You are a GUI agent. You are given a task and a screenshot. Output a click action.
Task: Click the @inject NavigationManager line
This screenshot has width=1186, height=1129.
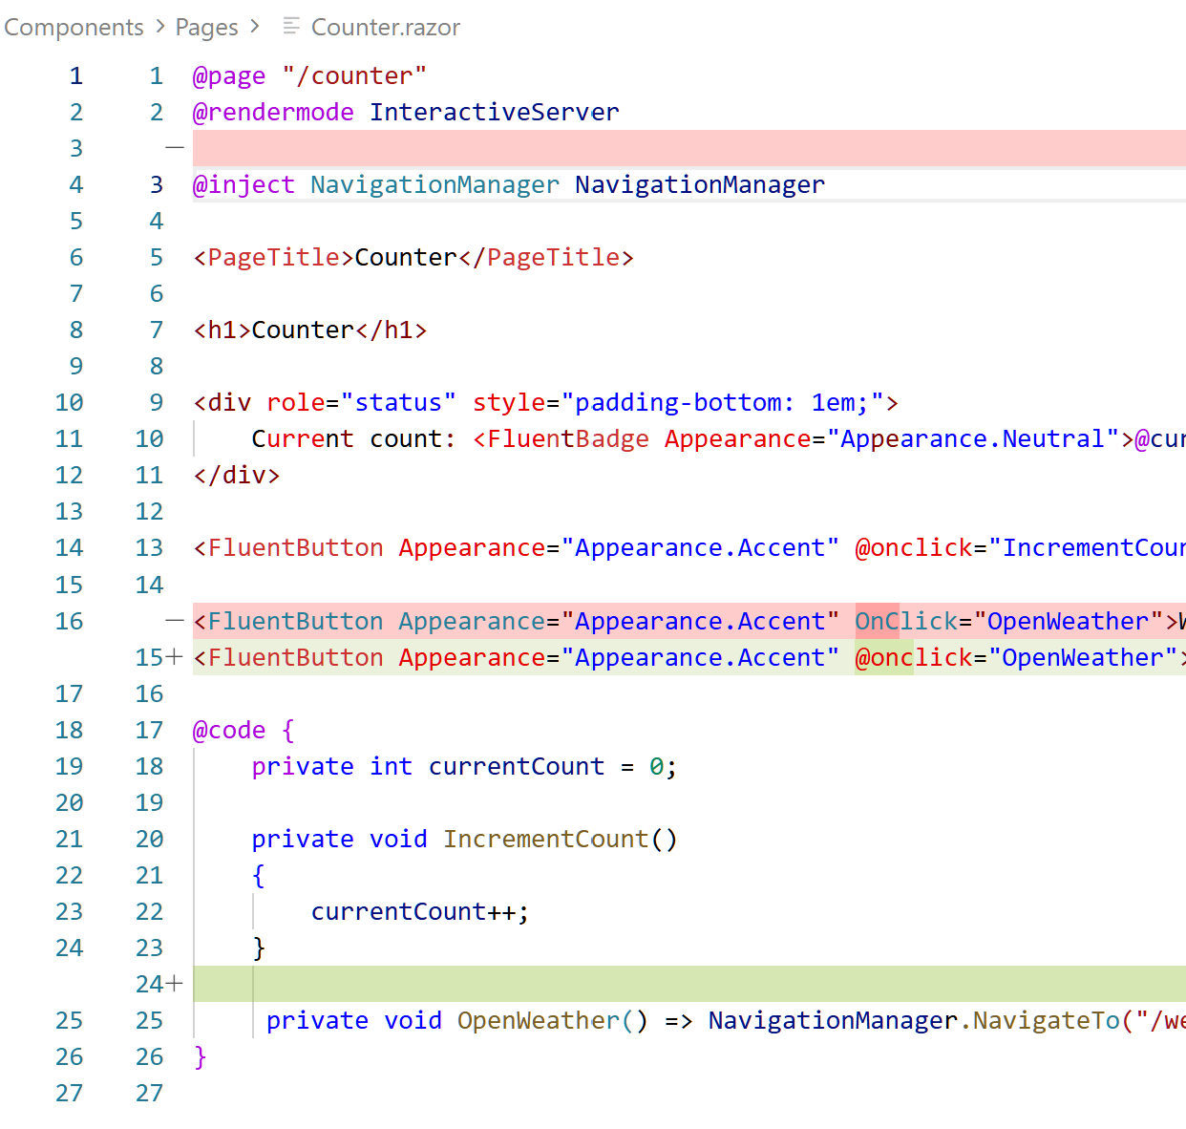pos(509,184)
